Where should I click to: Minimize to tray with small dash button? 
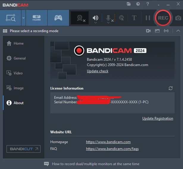click(159, 5)
